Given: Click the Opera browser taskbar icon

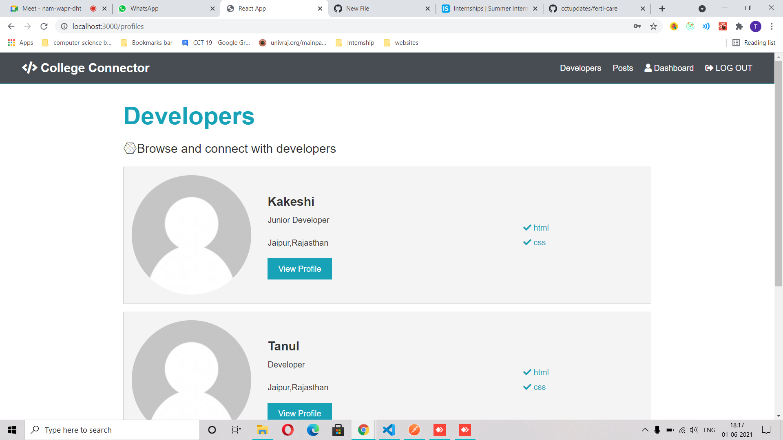Looking at the screenshot, I should (x=288, y=430).
